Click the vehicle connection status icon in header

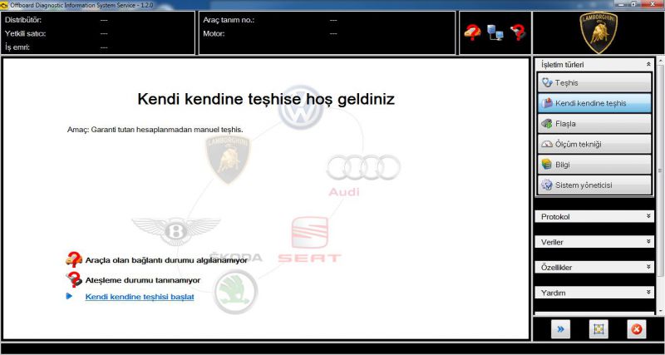[x=471, y=32]
